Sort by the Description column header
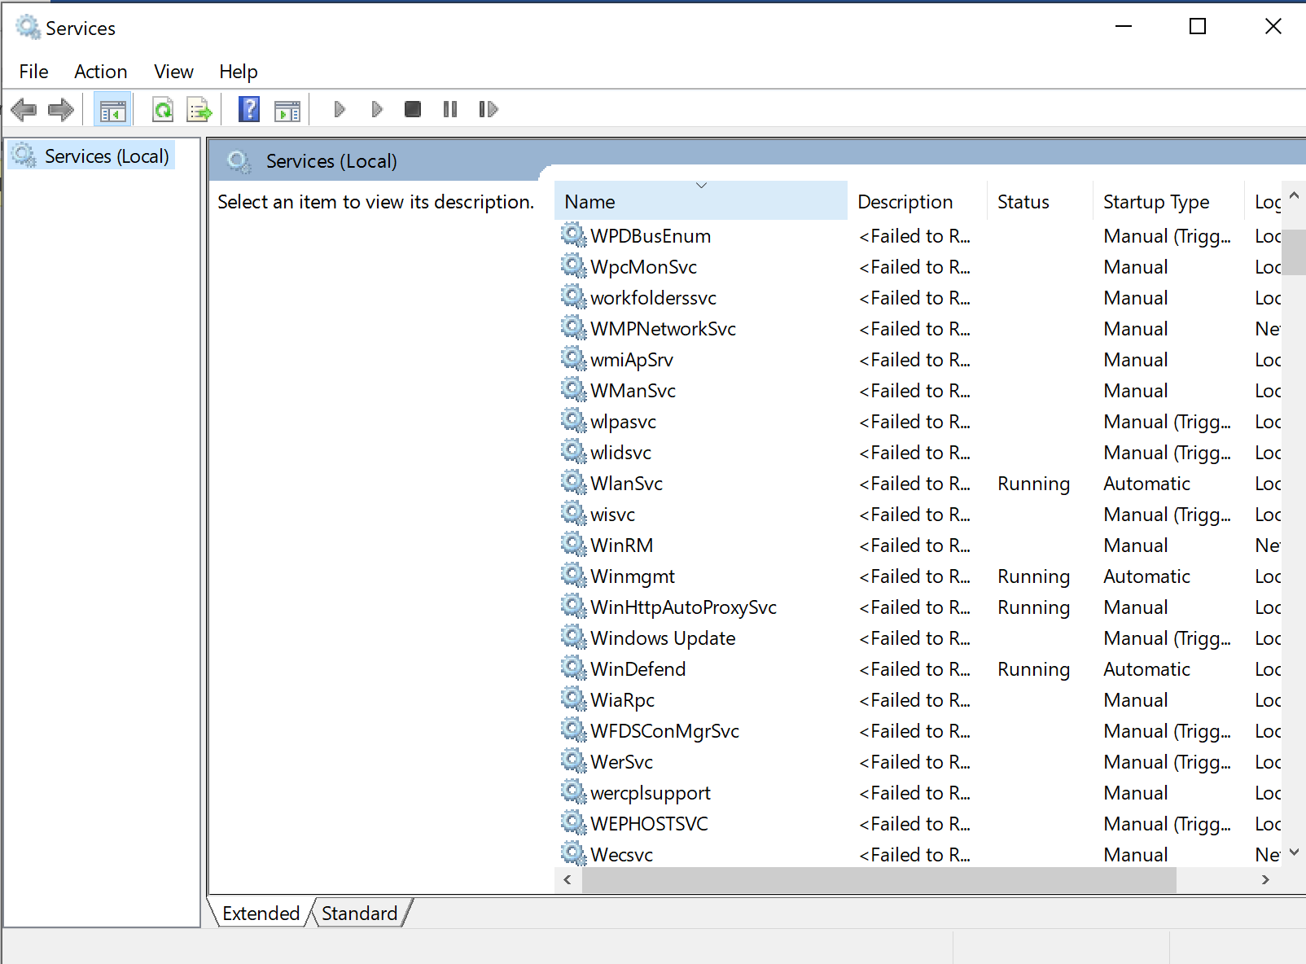The image size is (1306, 964). pyautogui.click(x=917, y=201)
